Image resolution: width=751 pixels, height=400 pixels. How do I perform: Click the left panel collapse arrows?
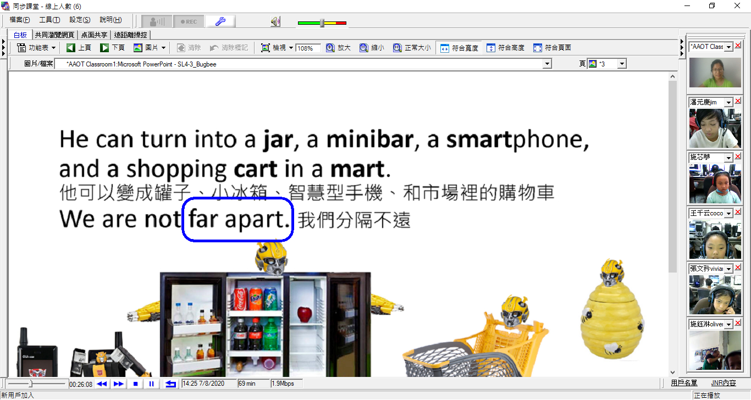tap(3, 48)
